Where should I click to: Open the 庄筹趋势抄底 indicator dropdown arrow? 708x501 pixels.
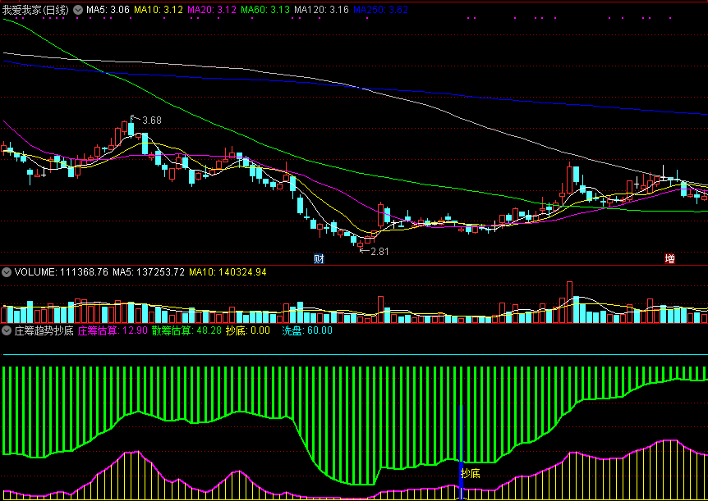pyautogui.click(x=7, y=330)
